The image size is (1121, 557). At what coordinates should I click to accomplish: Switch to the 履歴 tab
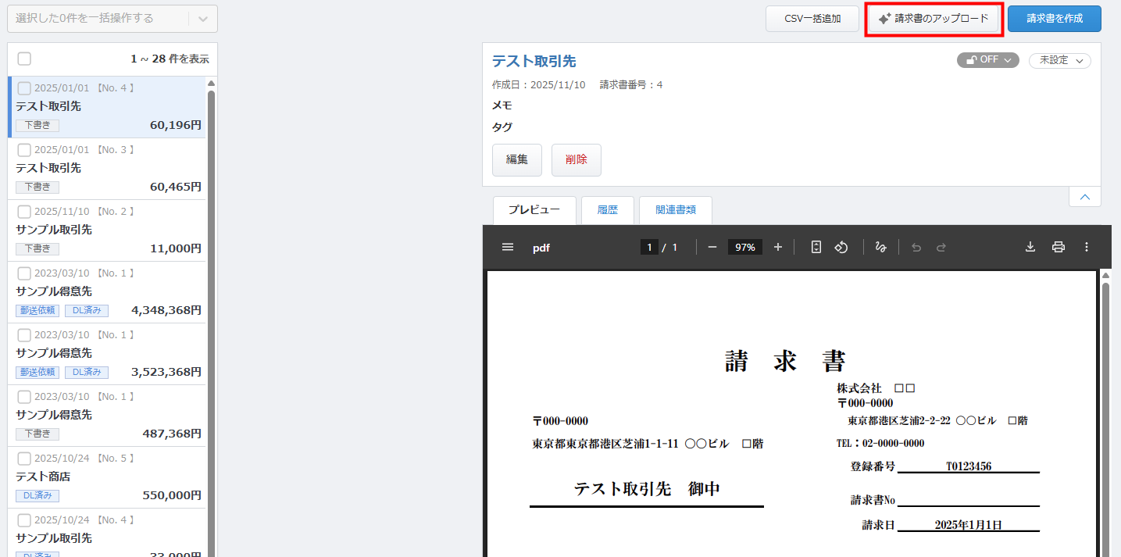point(607,210)
